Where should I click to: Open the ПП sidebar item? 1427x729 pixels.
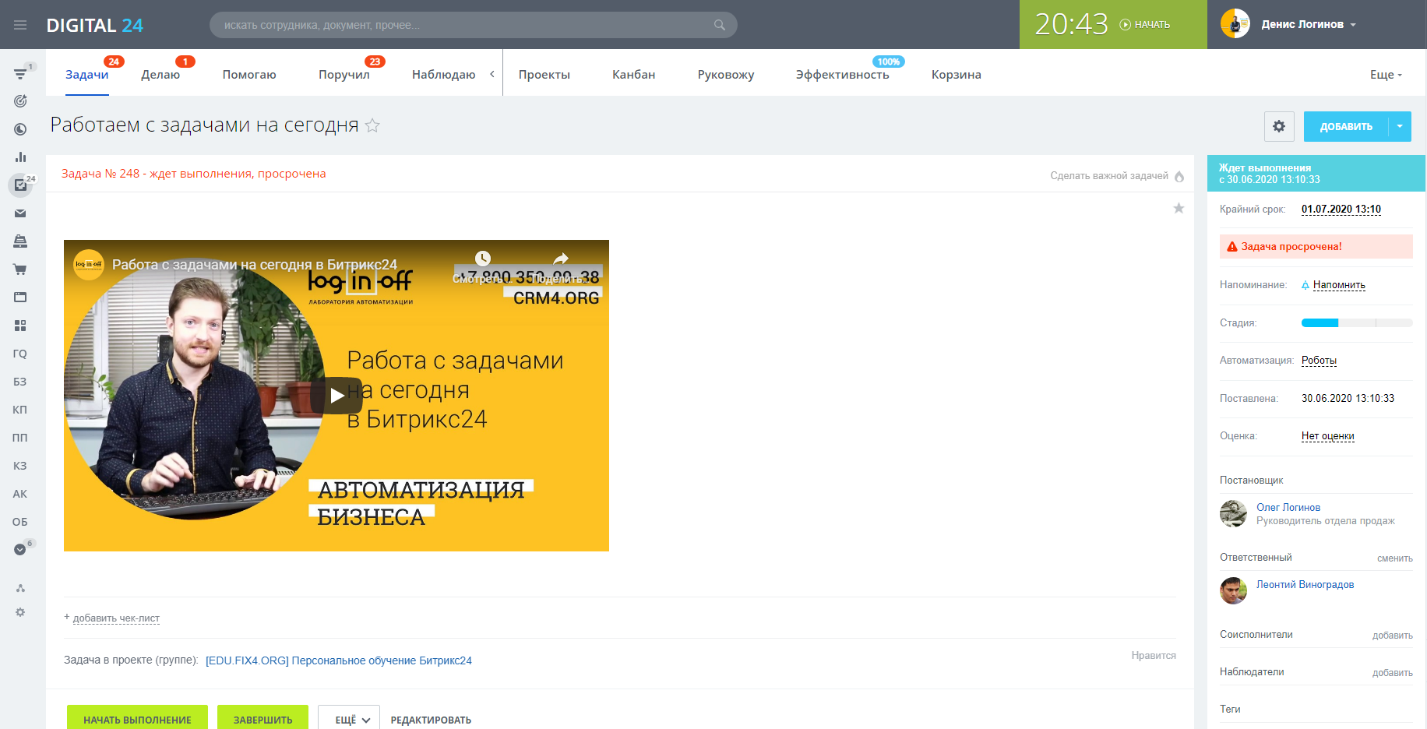click(20, 438)
